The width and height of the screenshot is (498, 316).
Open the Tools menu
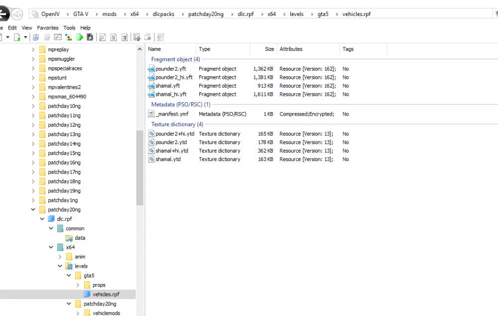tap(69, 28)
